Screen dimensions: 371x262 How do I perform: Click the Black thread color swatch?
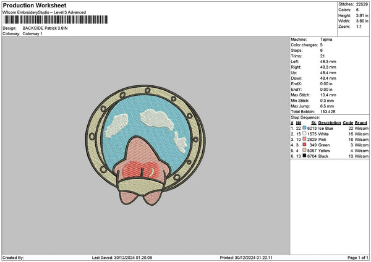[x=304, y=156]
